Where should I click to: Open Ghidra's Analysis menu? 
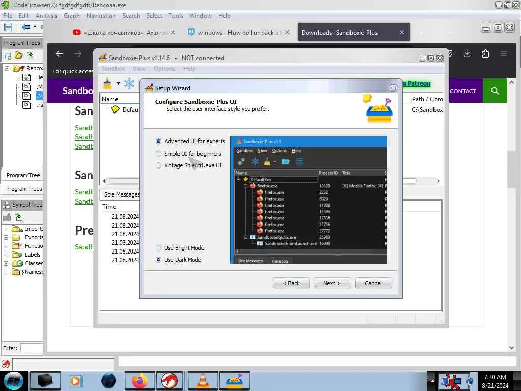point(46,16)
